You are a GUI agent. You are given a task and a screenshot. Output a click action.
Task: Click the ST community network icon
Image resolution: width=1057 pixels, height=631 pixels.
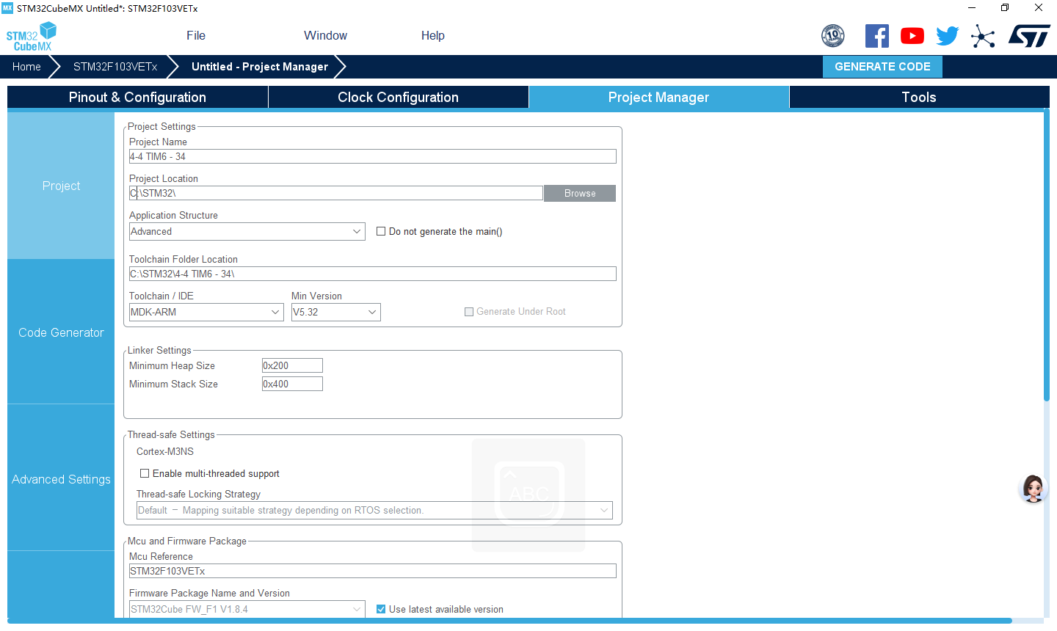tap(982, 36)
